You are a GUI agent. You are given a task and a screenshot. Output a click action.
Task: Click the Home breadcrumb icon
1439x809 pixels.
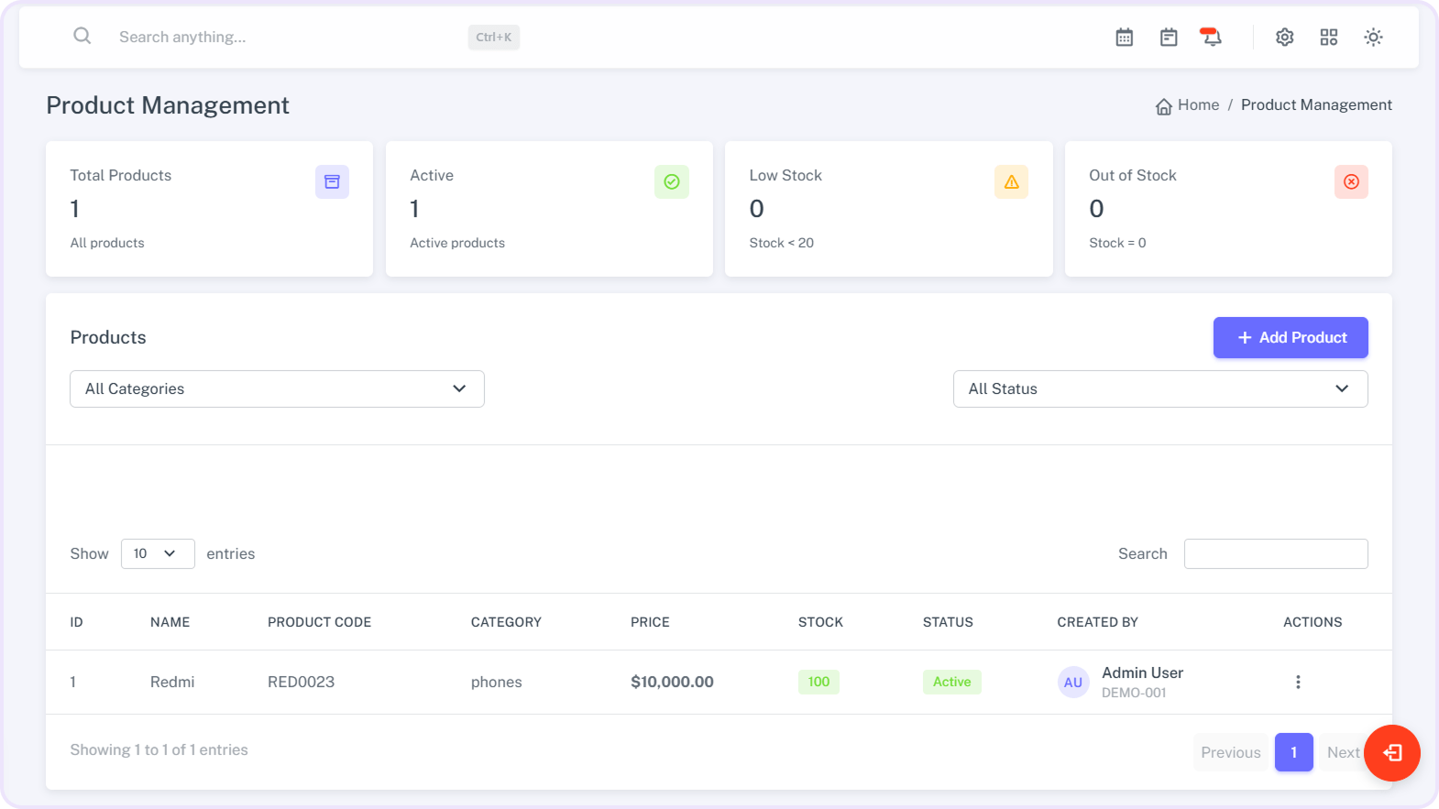[1163, 106]
